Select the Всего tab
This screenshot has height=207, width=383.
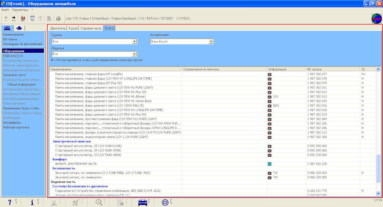pyautogui.click(x=109, y=28)
